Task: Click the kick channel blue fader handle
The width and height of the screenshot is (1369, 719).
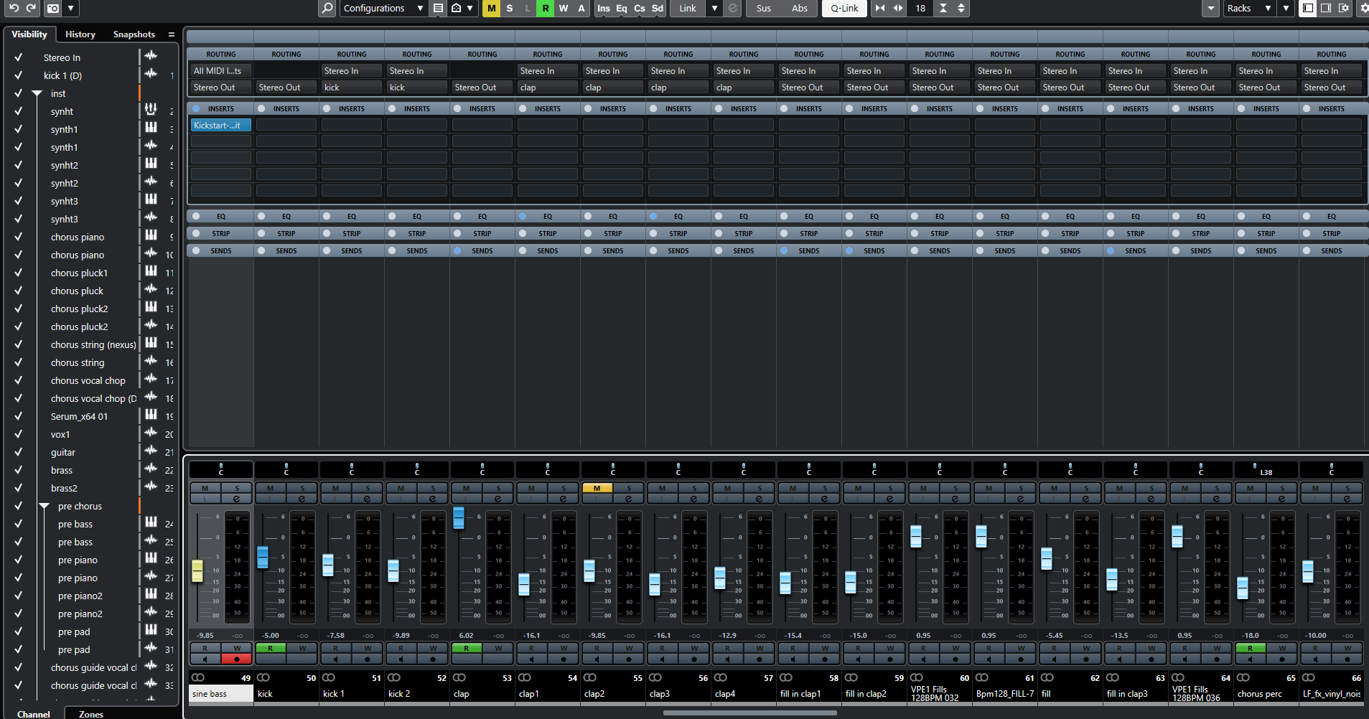Action: (263, 557)
